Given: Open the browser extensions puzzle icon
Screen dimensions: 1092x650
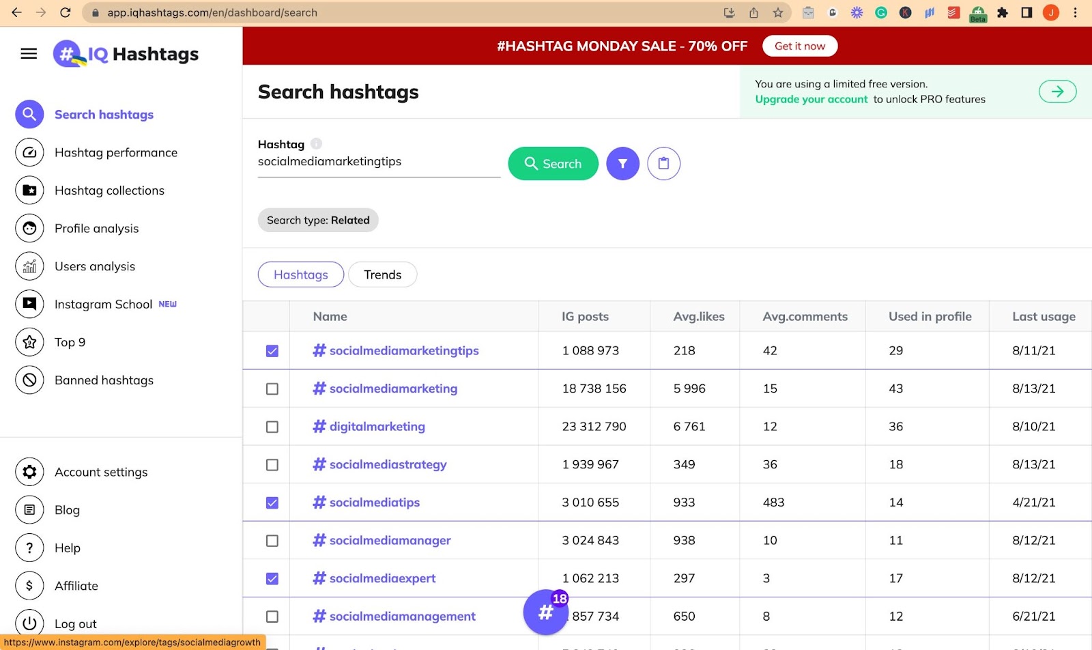Looking at the screenshot, I should pyautogui.click(x=1003, y=12).
